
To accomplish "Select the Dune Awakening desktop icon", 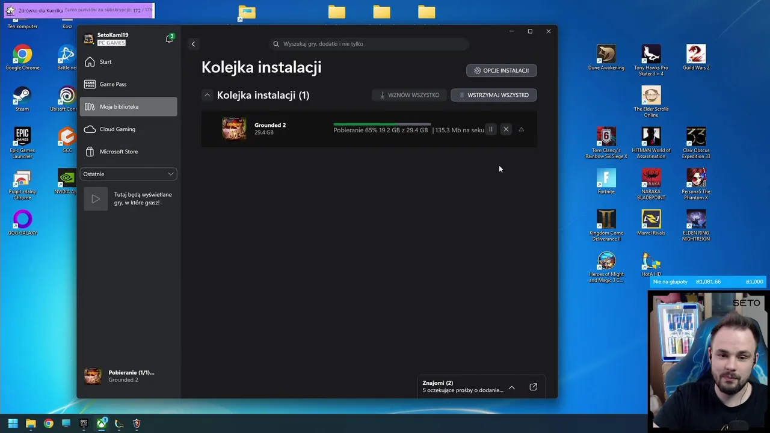I will point(606,58).
